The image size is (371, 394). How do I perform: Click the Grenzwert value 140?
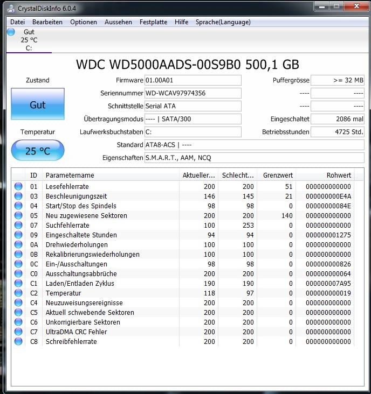pos(287,216)
